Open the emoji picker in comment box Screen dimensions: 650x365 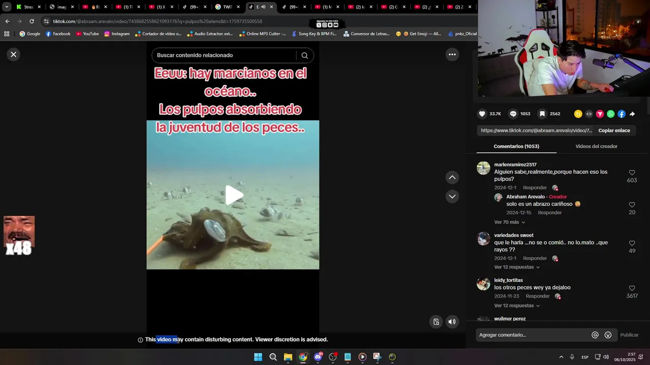coord(608,335)
